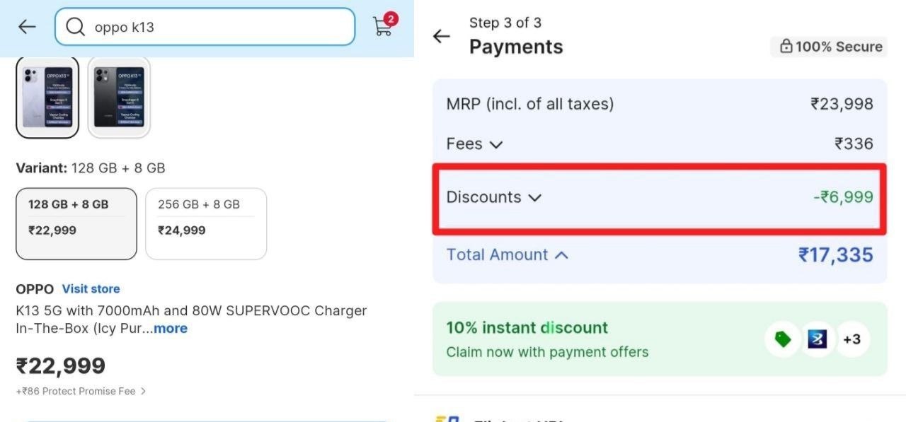
Task: Select the 128 GB + 8 GB variant
Action: [x=76, y=223]
